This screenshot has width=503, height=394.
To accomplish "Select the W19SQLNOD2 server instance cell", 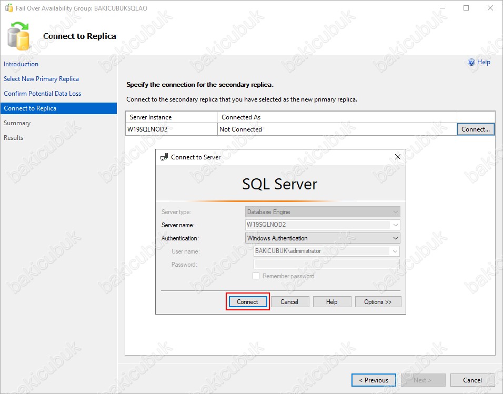I will coord(172,129).
